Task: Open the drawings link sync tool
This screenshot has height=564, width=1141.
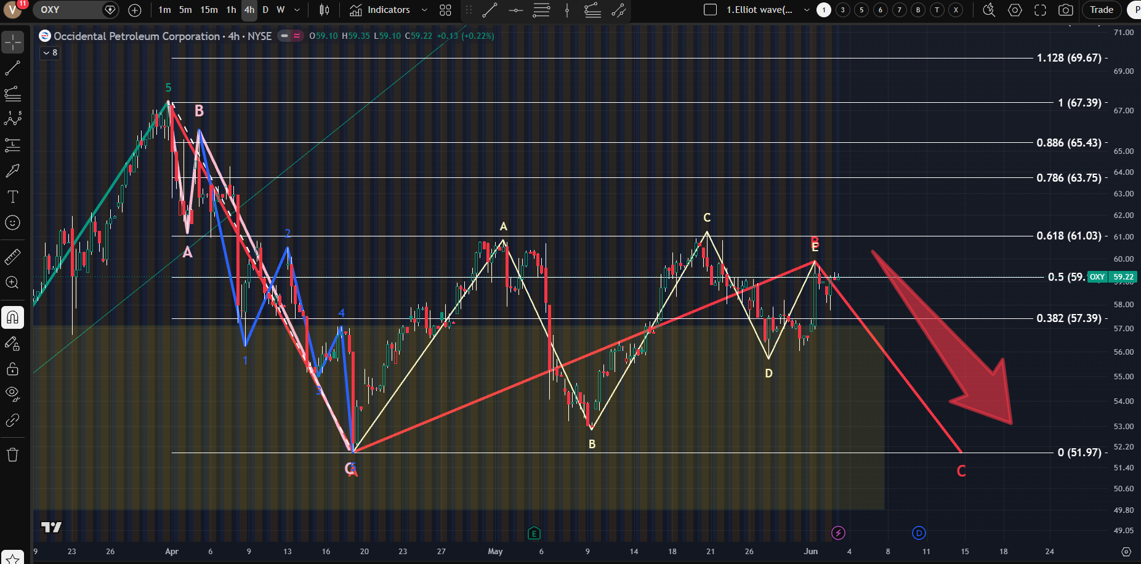Action: [12, 420]
